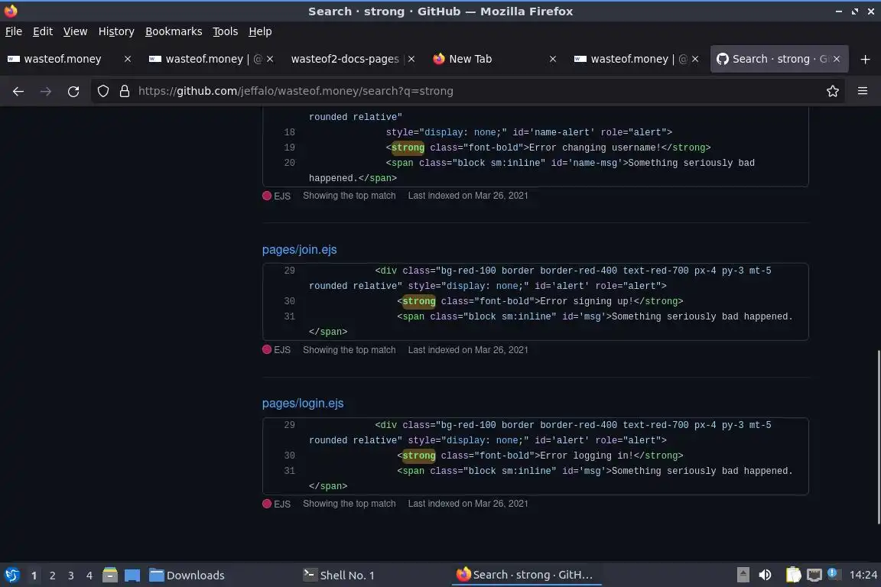This screenshot has width=881, height=587.
Task: Close the wasteof2-docs-pages tab
Action: point(411,59)
